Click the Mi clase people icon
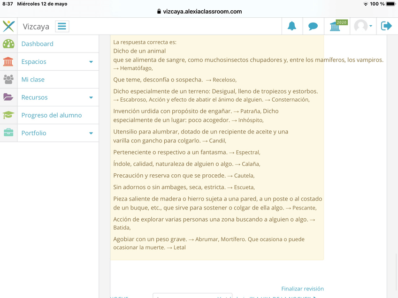Image resolution: width=398 pixels, height=298 pixels. [8, 80]
